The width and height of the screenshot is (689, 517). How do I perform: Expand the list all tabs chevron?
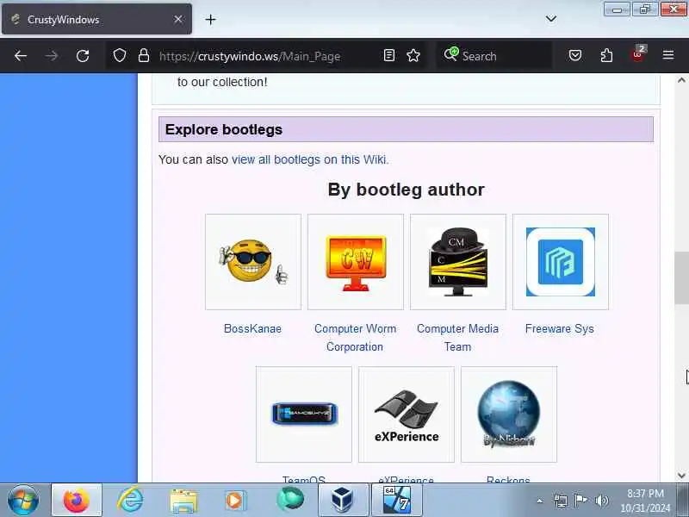point(551,19)
